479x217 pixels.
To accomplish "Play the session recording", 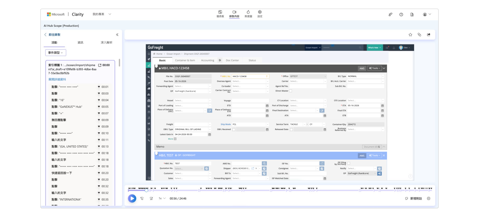I will (x=132, y=198).
